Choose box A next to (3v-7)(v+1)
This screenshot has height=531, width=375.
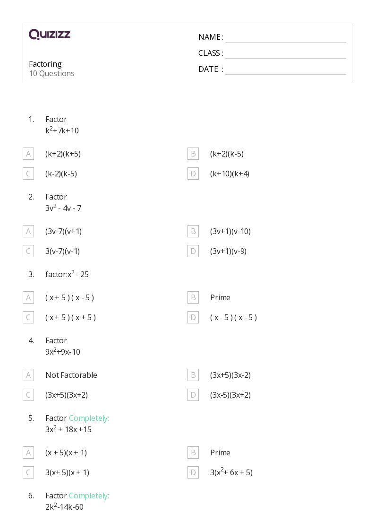[28, 231]
